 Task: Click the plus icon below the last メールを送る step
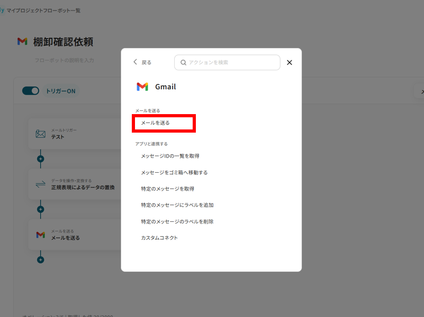pyautogui.click(x=41, y=259)
